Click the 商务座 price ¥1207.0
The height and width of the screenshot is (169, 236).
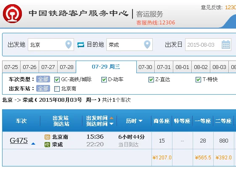(162, 158)
